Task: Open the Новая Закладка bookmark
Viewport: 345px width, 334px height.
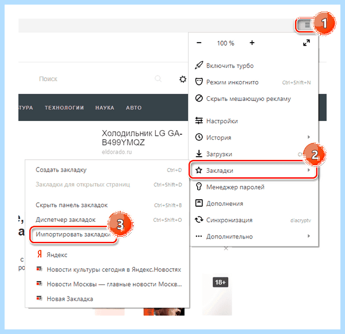Action: pos(107,299)
